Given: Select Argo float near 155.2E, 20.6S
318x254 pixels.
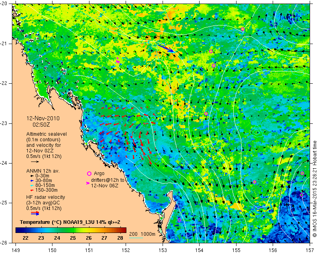Looking at the screenshot, I should pyautogui.click(x=242, y=29).
